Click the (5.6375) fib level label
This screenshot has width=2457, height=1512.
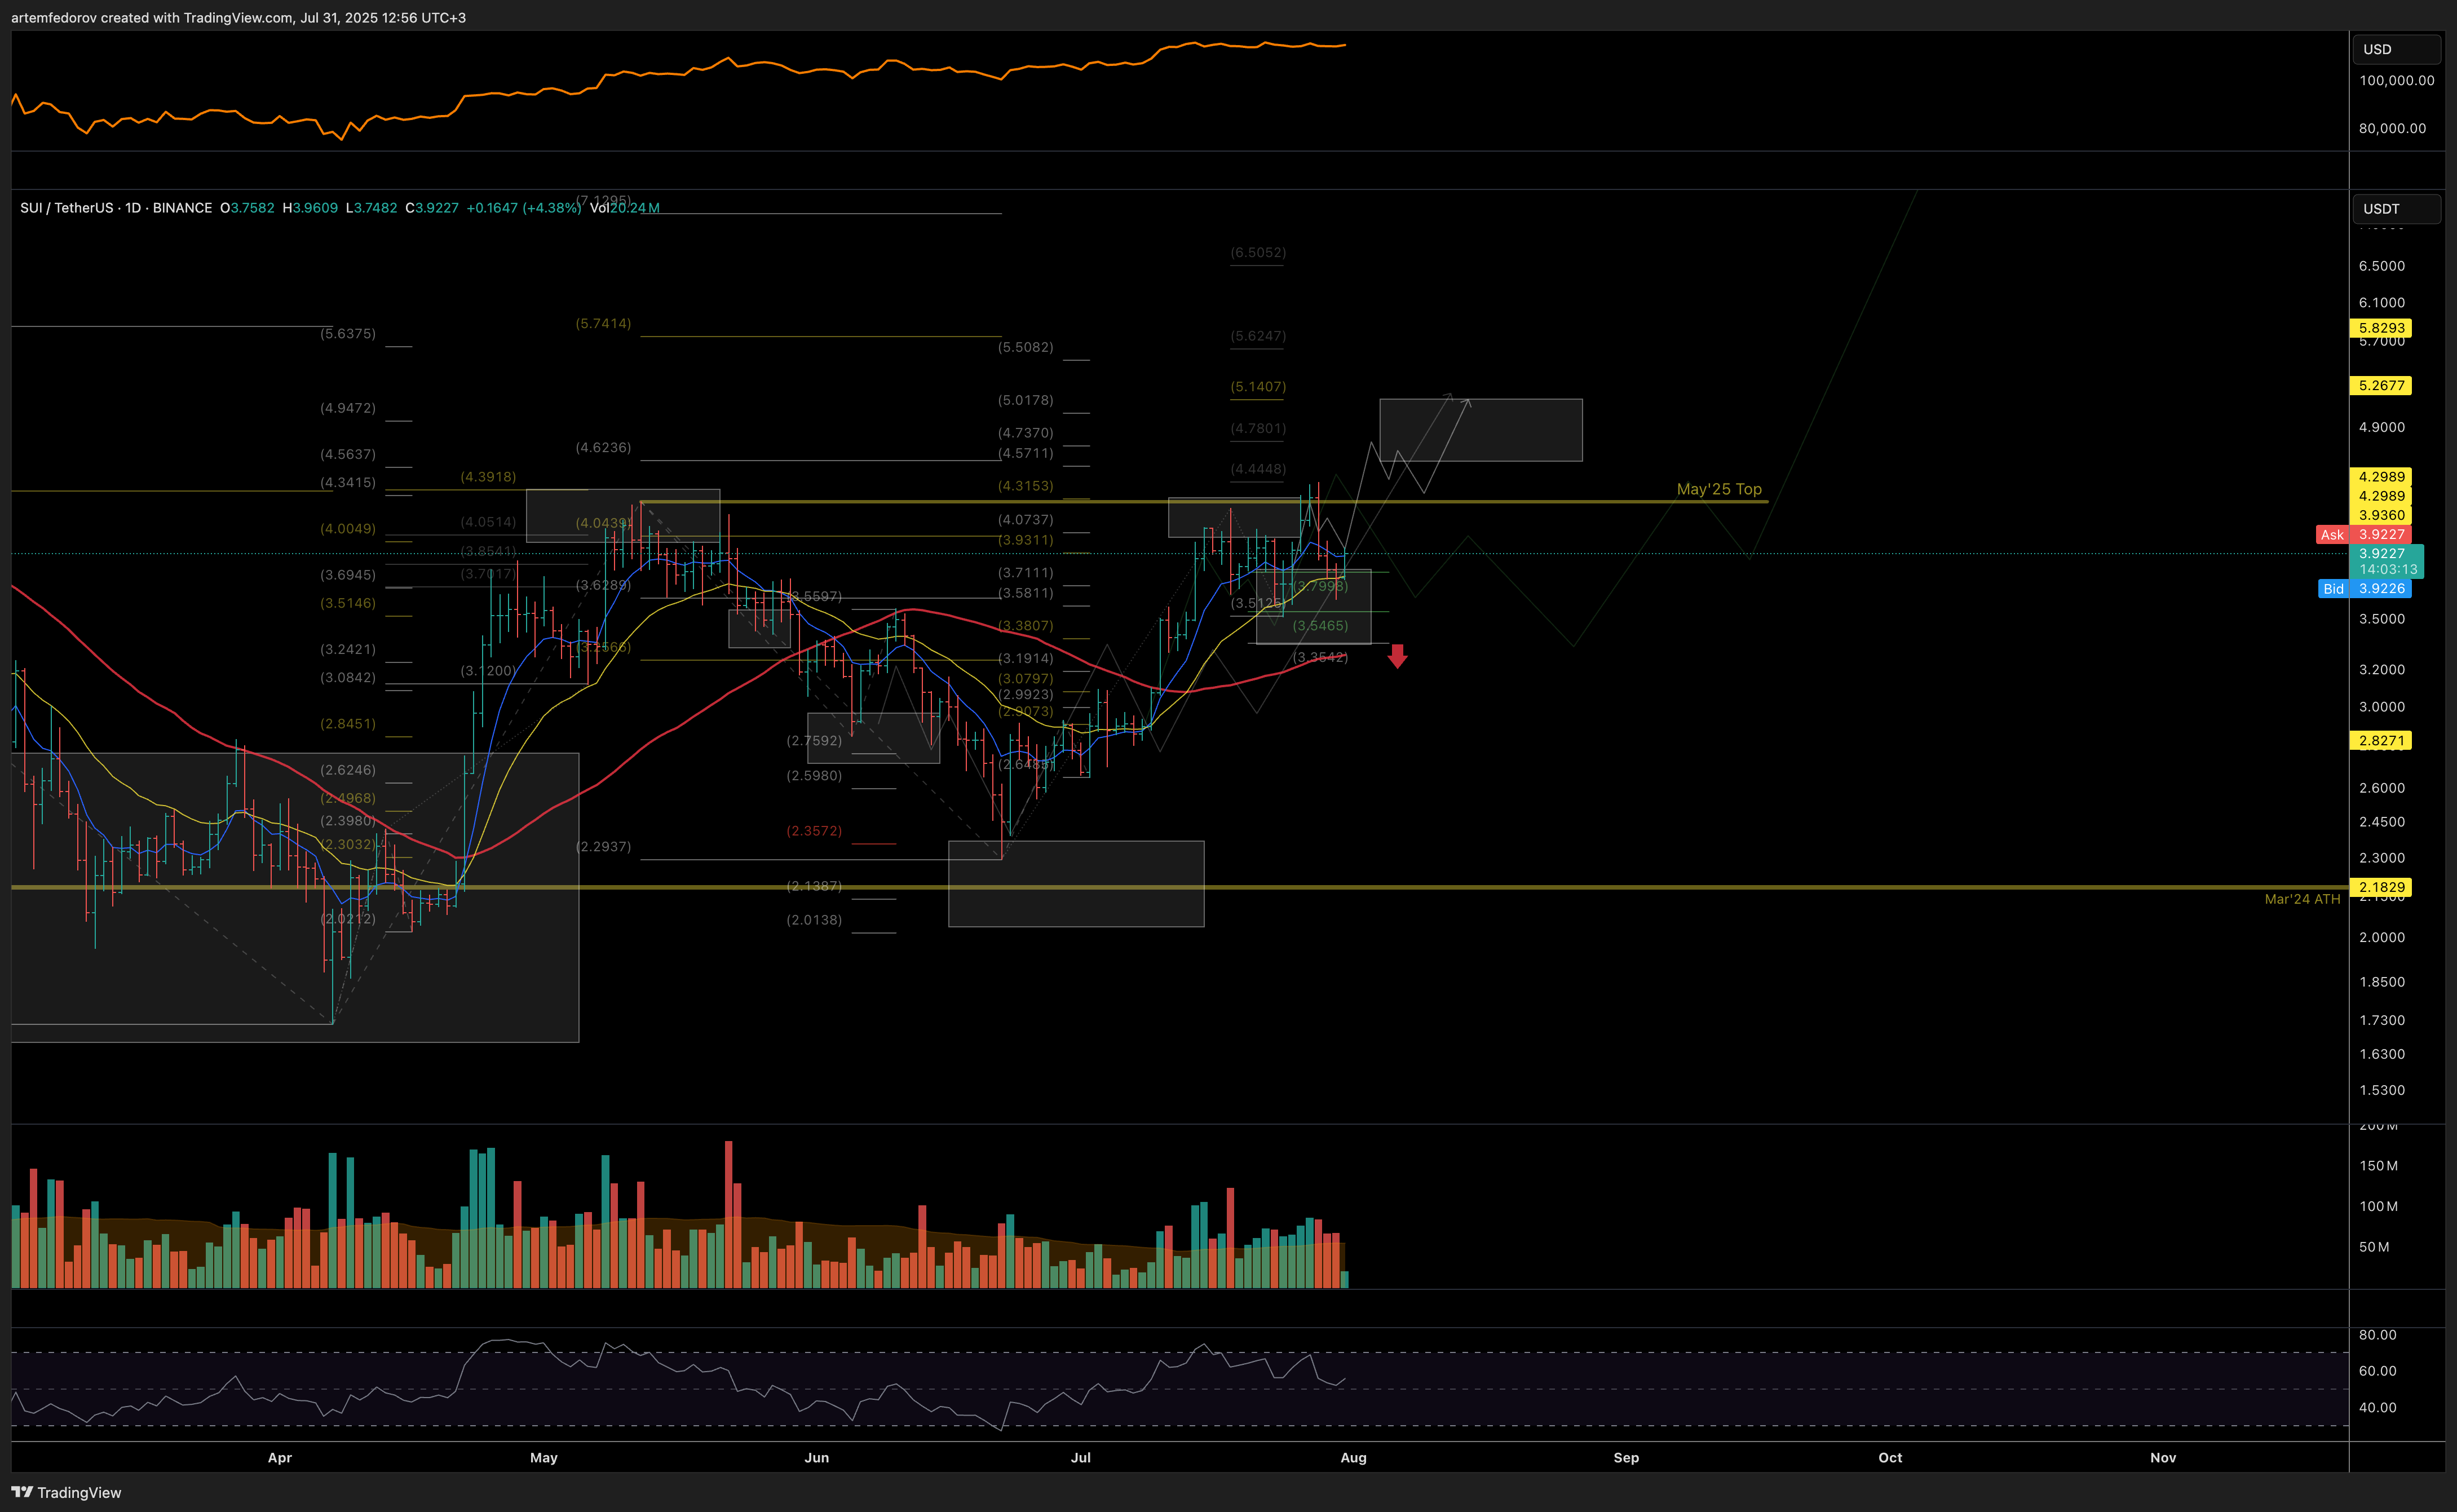(x=348, y=334)
